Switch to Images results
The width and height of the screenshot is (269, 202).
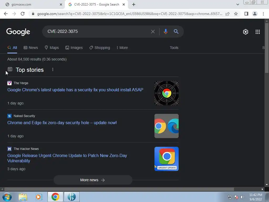click(74, 48)
